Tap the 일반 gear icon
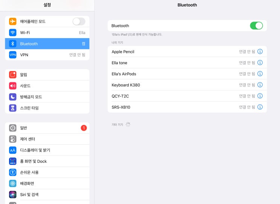The image size is (280, 204). [13, 128]
